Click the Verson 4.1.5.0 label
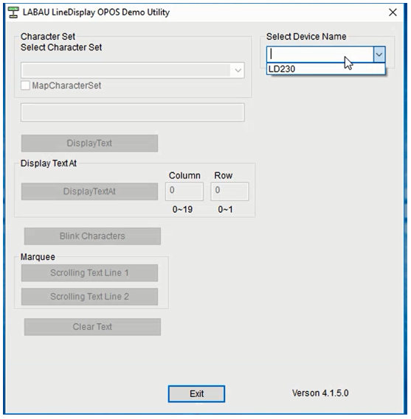411x419 pixels. click(320, 393)
